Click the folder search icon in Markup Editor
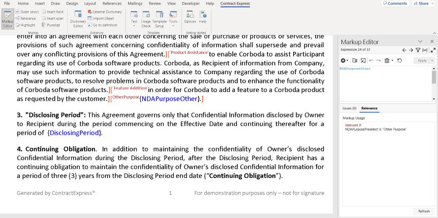The image size is (438, 218). pyautogui.click(x=355, y=60)
